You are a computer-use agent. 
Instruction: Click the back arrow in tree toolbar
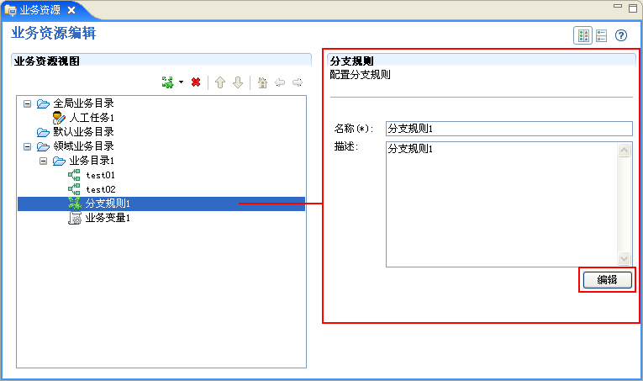click(x=280, y=82)
